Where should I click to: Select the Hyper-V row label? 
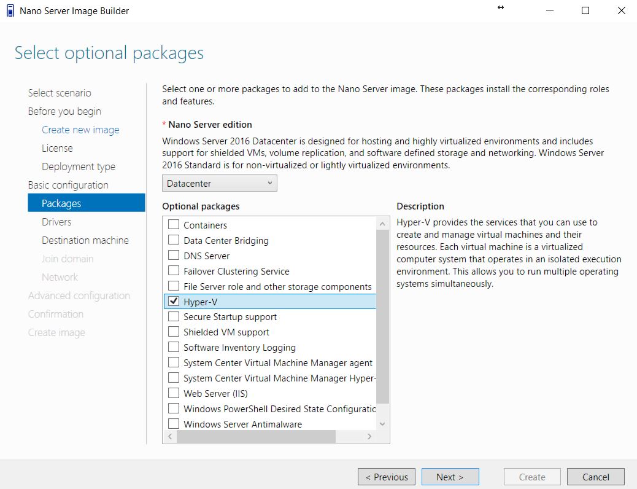click(201, 302)
